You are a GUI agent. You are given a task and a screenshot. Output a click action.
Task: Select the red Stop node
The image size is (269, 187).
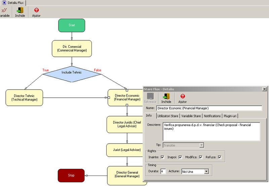pyautogui.click(x=71, y=176)
